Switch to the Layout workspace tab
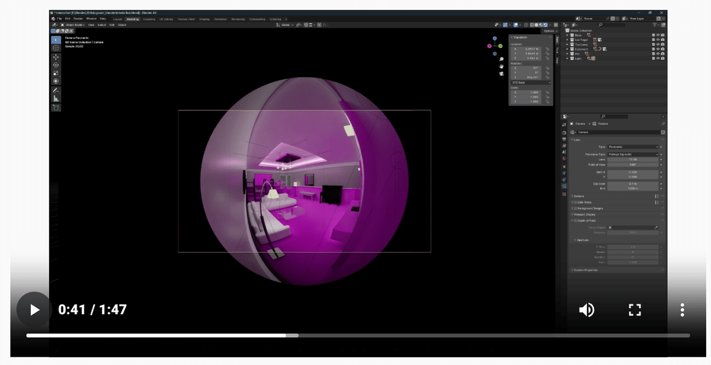The height and width of the screenshot is (365, 711). click(117, 18)
